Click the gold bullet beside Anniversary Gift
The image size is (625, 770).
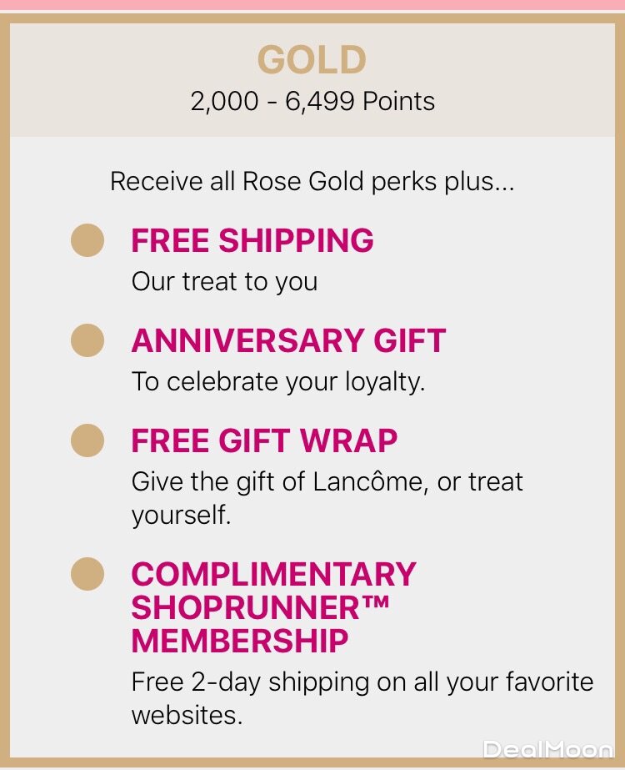click(87, 340)
